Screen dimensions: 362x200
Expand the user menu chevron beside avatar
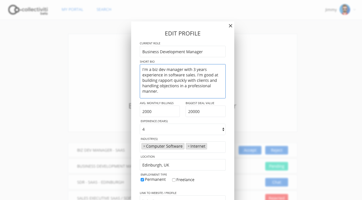coord(355,10)
